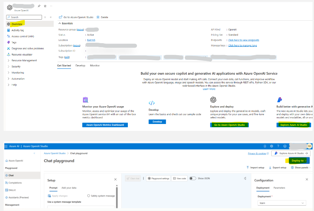Add the resource to favorites via star icon
Image resolution: width=314 pixels, height=211 pixels.
click(45, 6)
